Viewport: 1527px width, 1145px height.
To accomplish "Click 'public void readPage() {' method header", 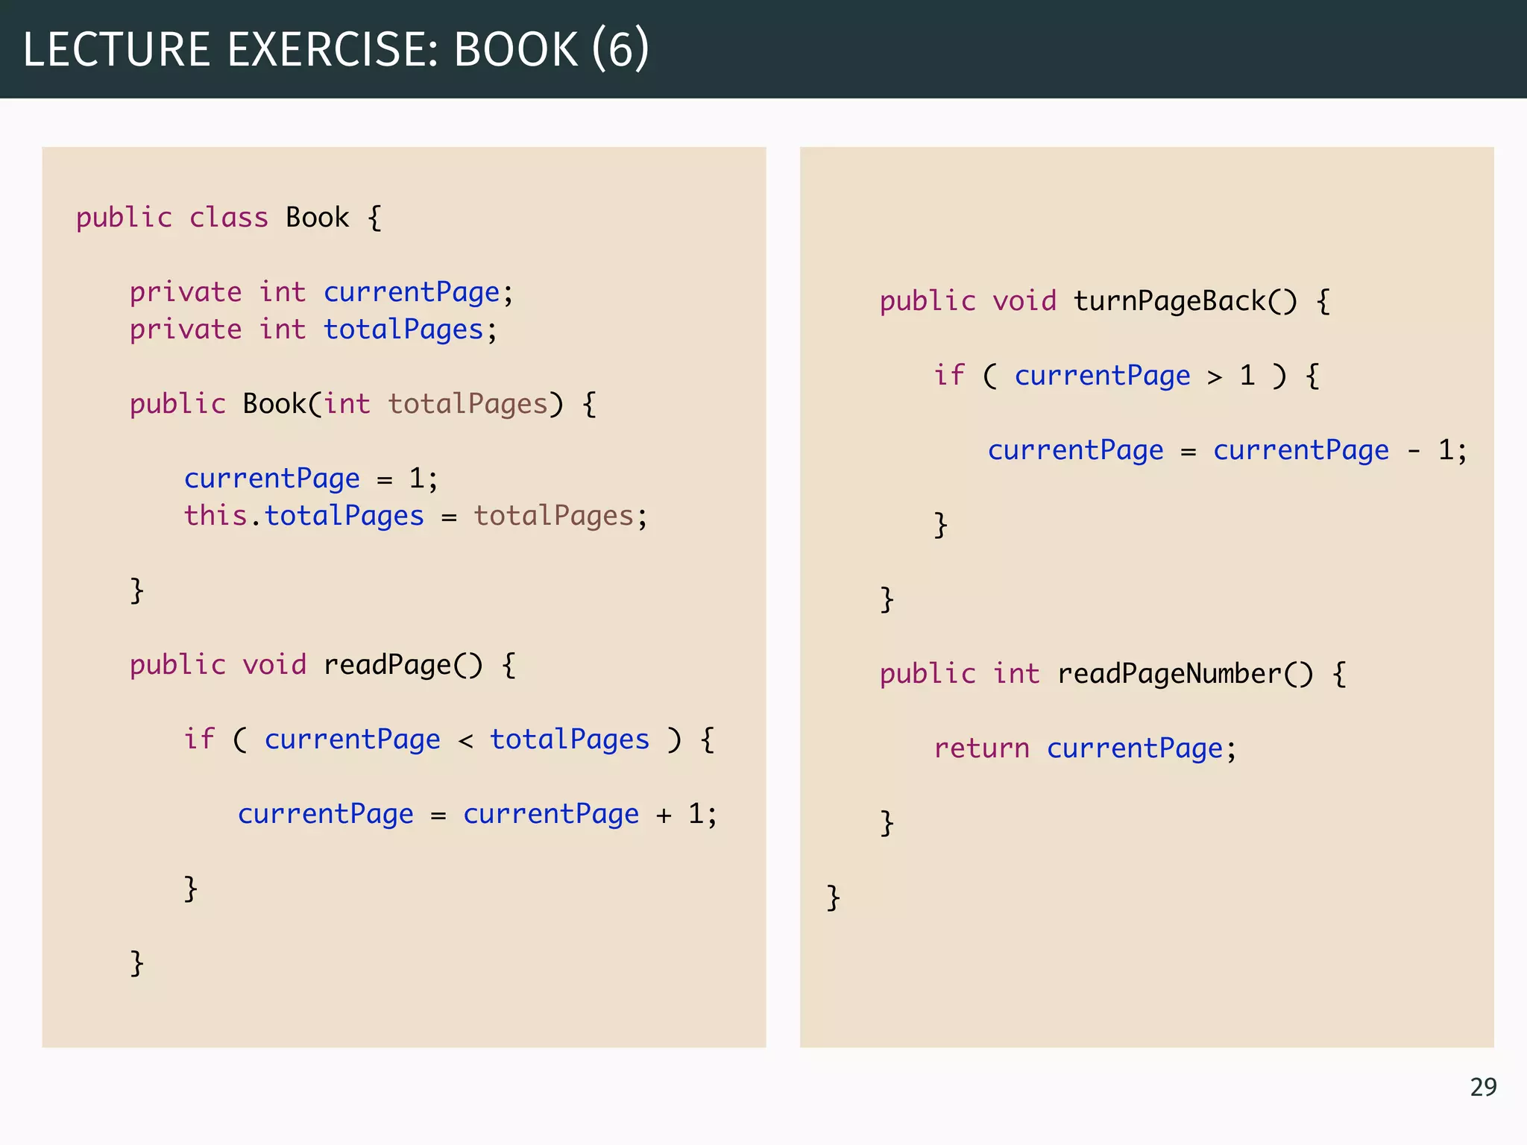I will 323,665.
